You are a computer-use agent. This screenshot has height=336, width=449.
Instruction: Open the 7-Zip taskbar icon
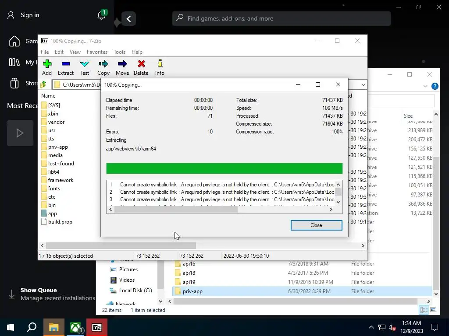coord(97,327)
